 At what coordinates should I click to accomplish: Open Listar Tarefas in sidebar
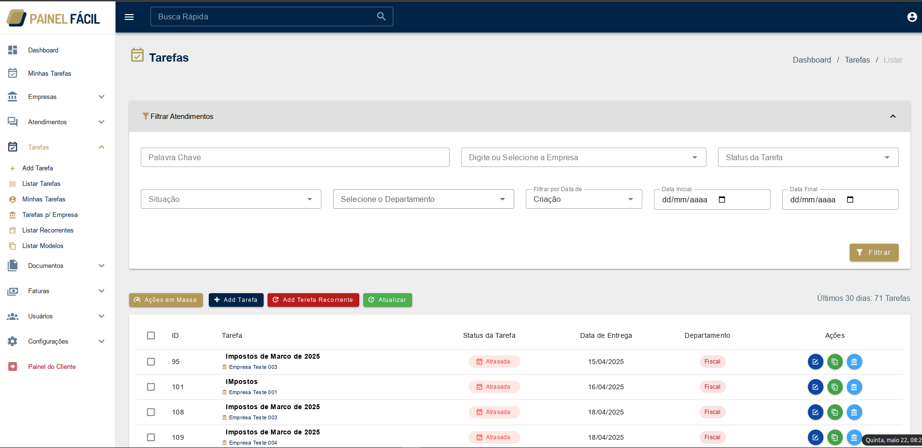click(41, 183)
